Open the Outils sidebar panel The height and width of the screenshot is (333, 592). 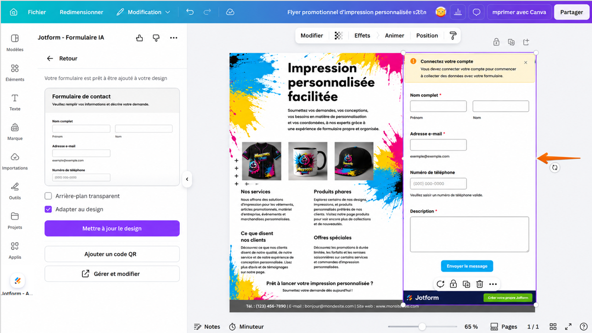[x=15, y=191]
